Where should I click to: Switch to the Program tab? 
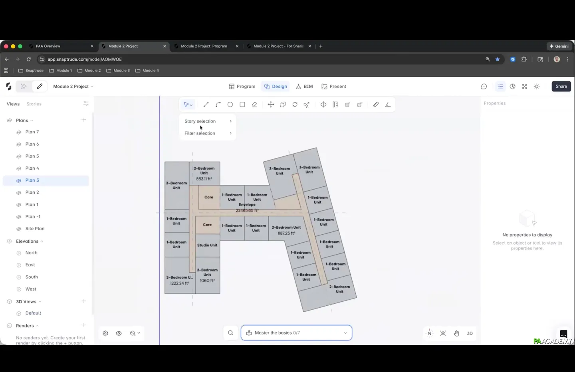point(242,87)
